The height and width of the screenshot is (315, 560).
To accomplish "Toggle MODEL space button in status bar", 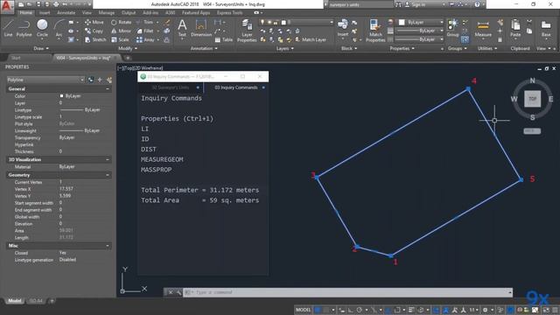I will (x=303, y=310).
